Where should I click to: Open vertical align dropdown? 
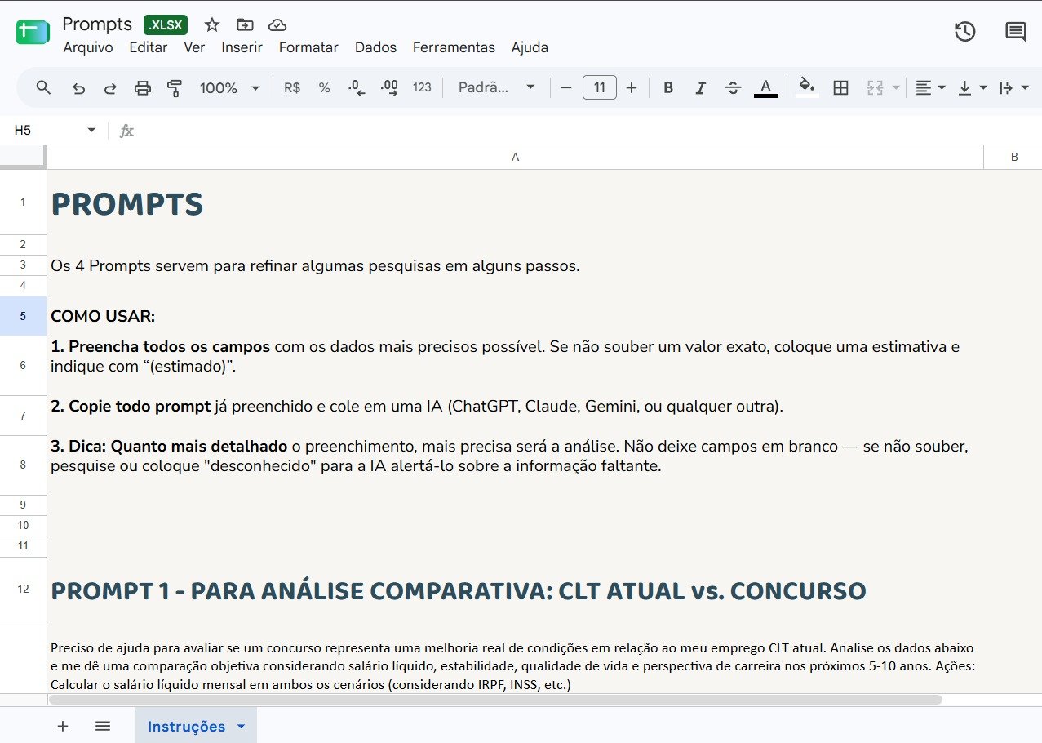(x=973, y=87)
